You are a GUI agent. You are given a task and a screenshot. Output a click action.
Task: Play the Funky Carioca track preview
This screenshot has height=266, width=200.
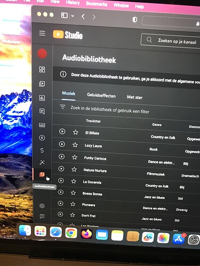[x=61, y=156]
